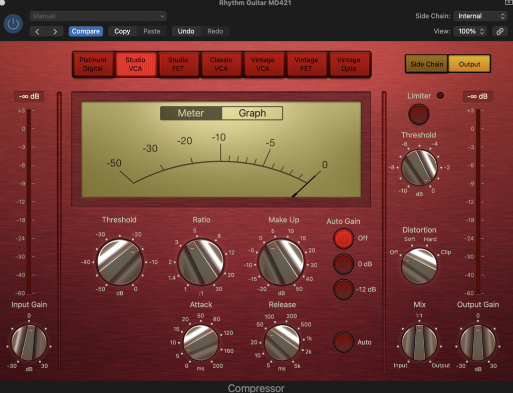This screenshot has width=513, height=393.
Task: Switch display to Graph tab
Action: click(252, 113)
